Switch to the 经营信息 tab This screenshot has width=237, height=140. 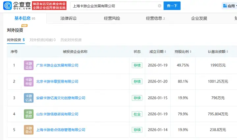point(155,18)
